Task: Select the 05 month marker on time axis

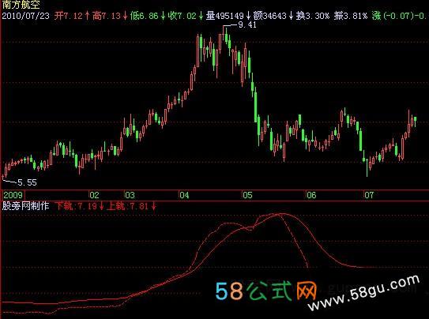Action: [247, 195]
